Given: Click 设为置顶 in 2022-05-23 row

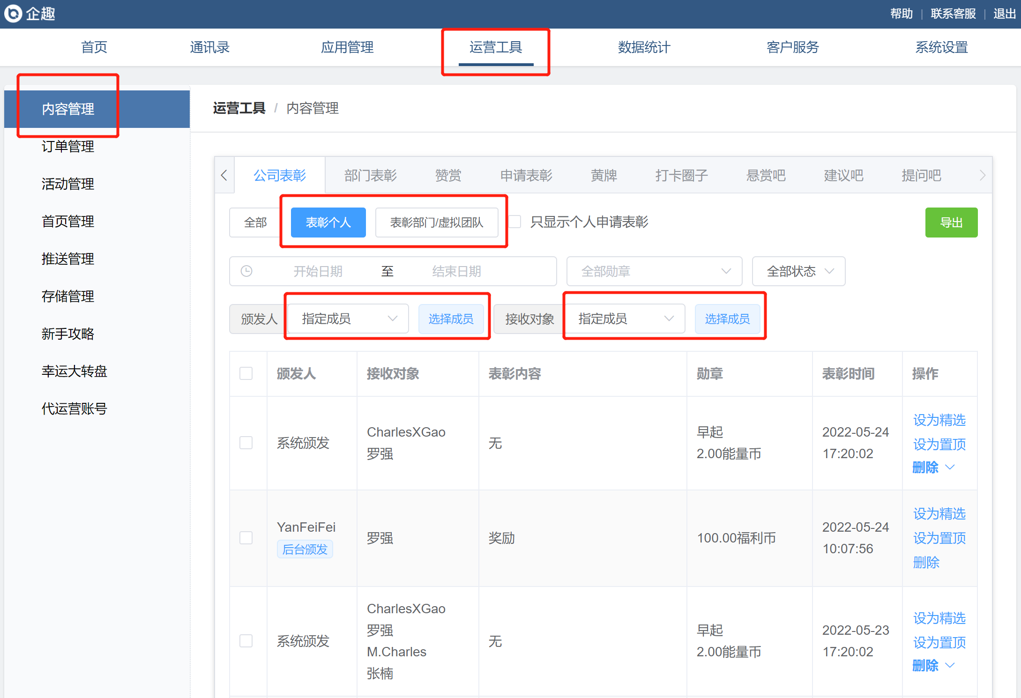Looking at the screenshot, I should [x=939, y=642].
